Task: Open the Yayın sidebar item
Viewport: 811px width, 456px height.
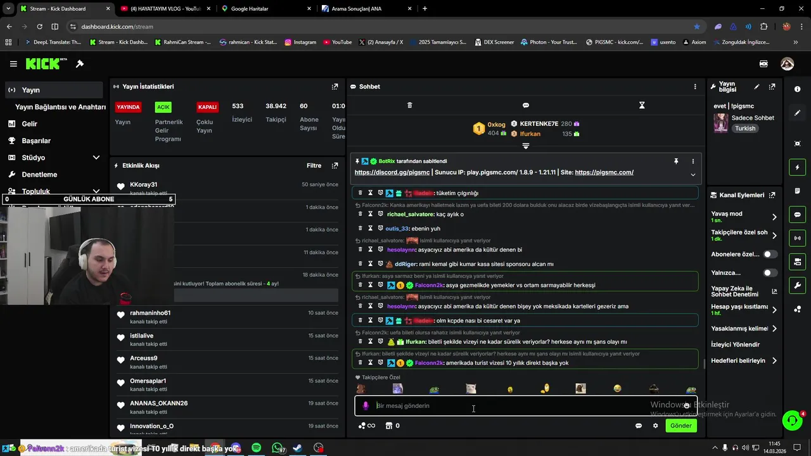Action: coord(54,90)
